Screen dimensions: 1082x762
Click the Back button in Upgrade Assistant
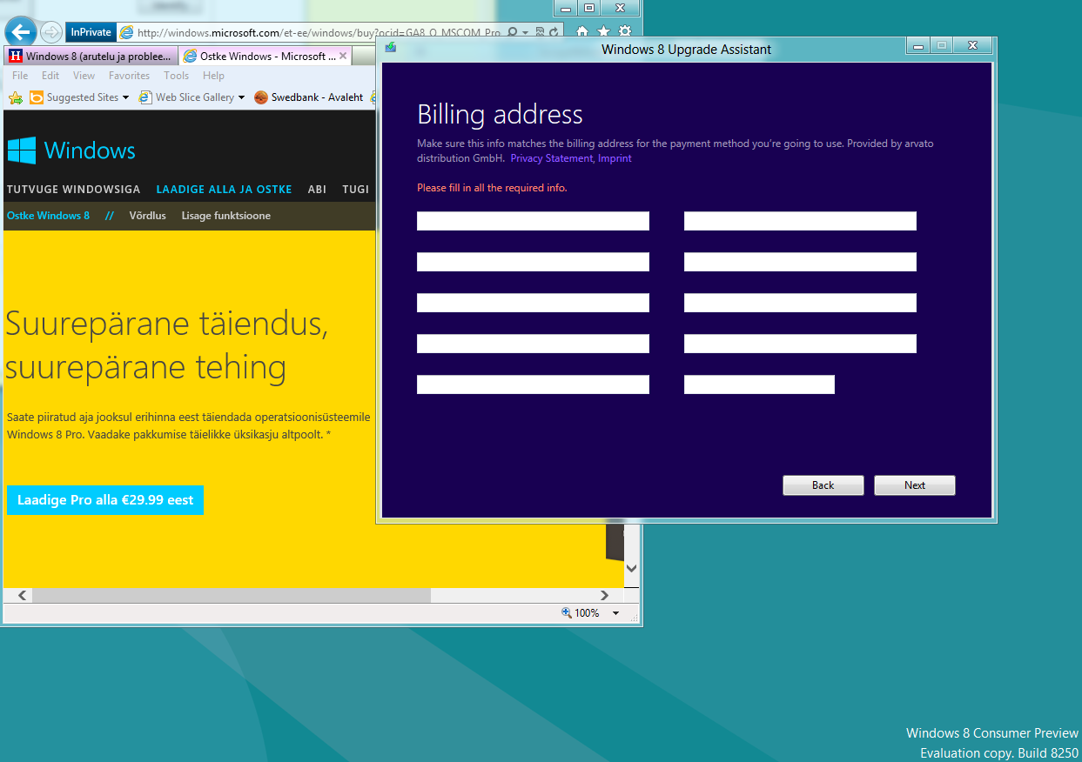(x=823, y=485)
